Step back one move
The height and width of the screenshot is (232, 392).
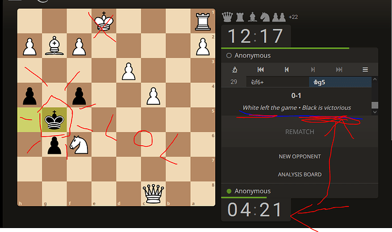coord(287,69)
